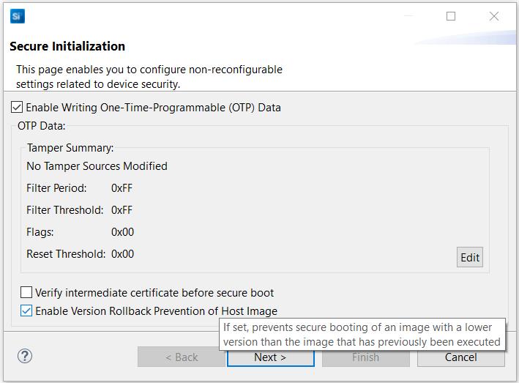The image size is (519, 383).
Task: Click the Flags 0x00 value
Action: (x=122, y=232)
